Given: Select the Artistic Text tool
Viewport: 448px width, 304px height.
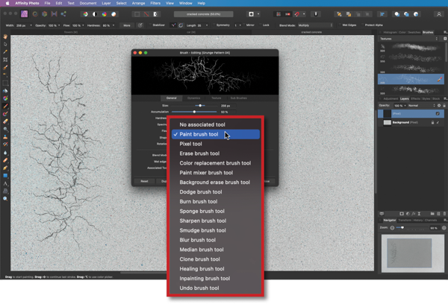Looking at the screenshot, I should click(5, 183).
